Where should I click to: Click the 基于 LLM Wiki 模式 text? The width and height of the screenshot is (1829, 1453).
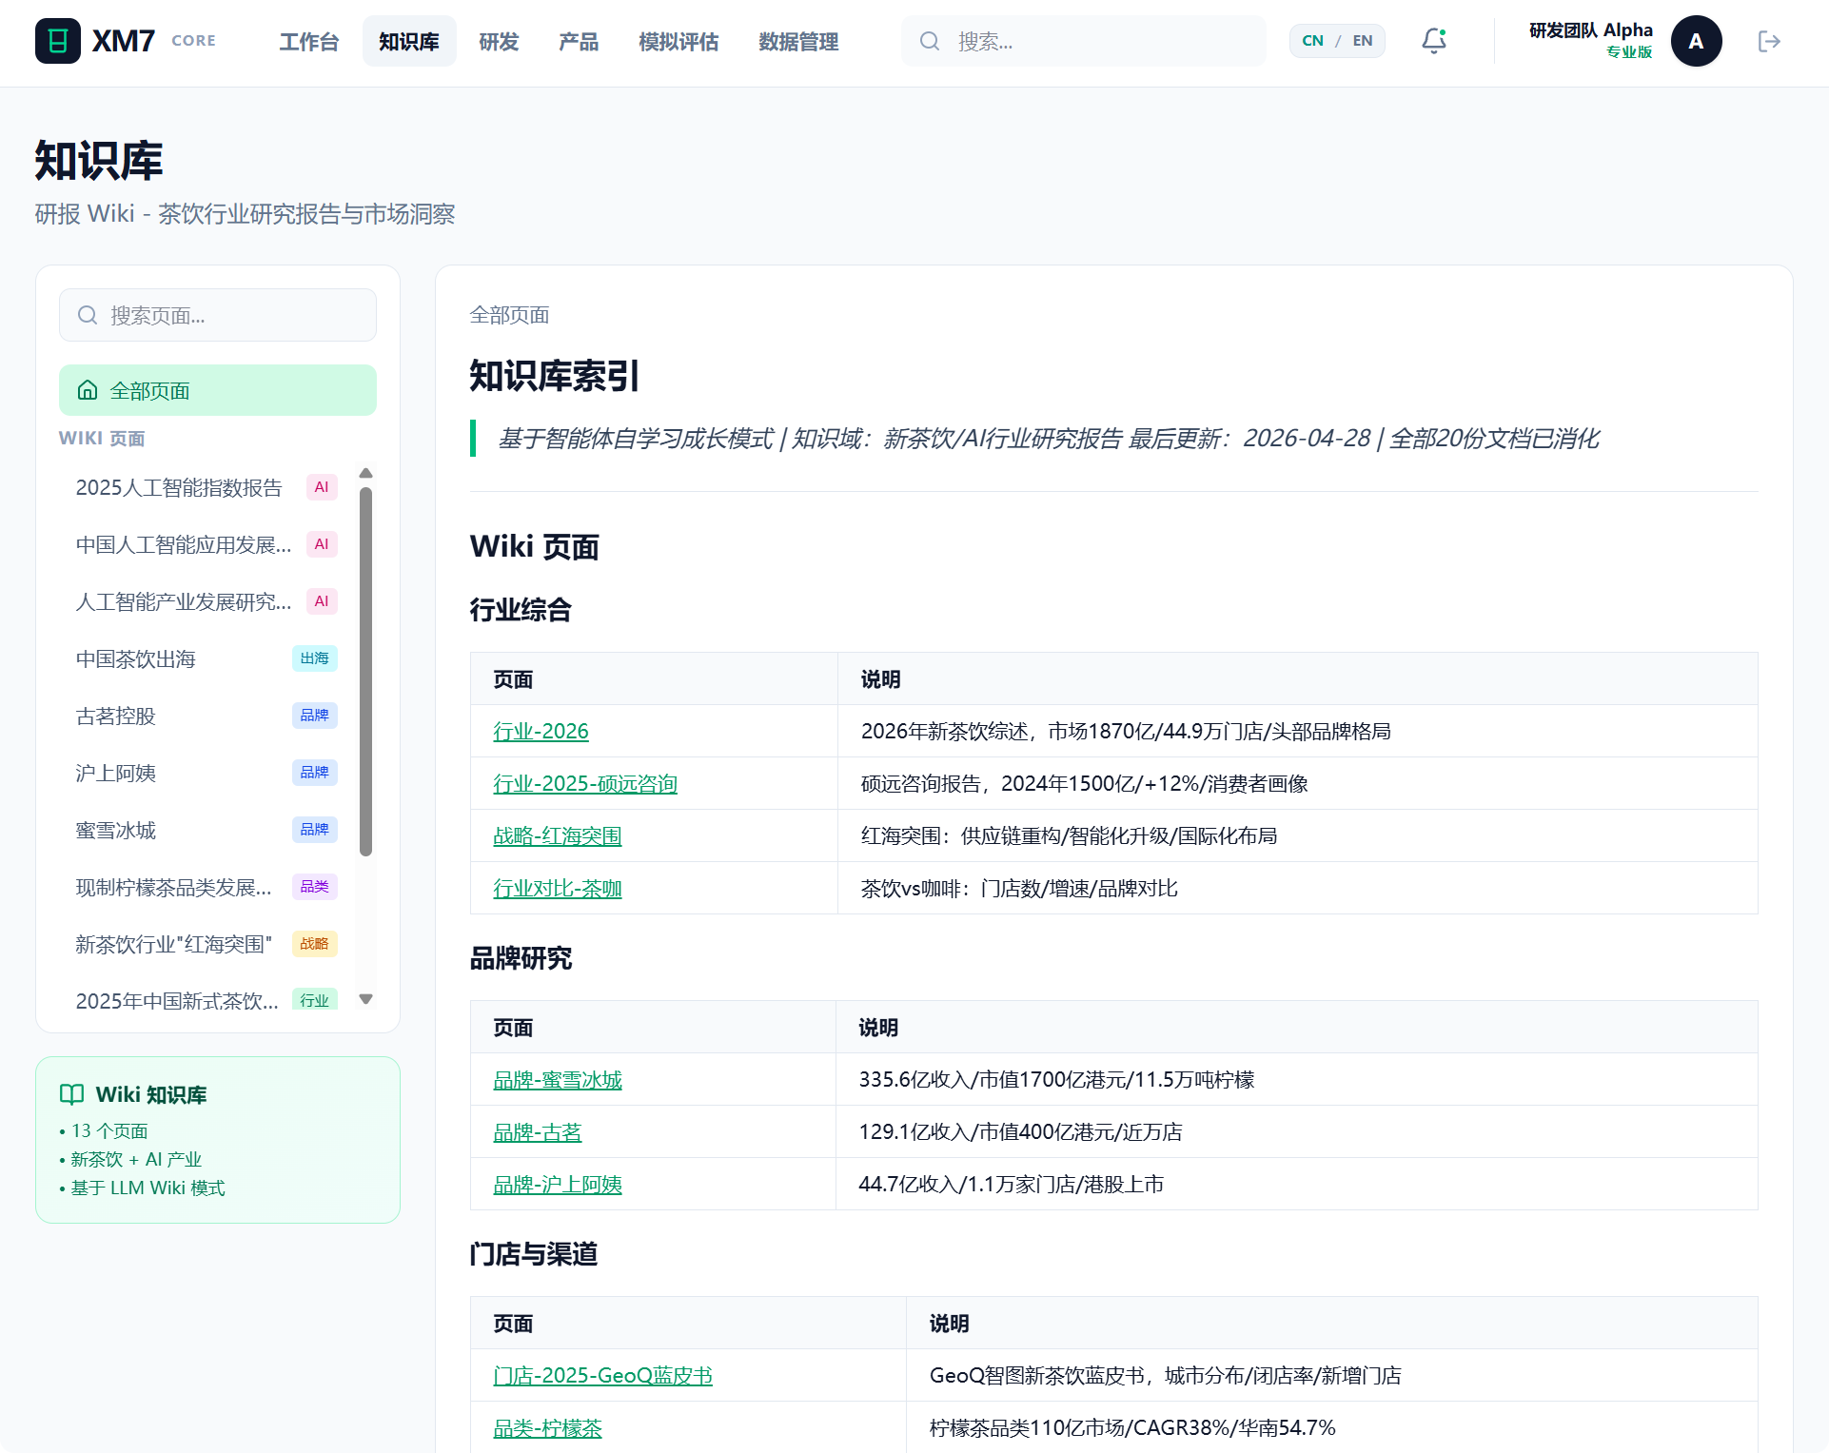click(147, 1188)
